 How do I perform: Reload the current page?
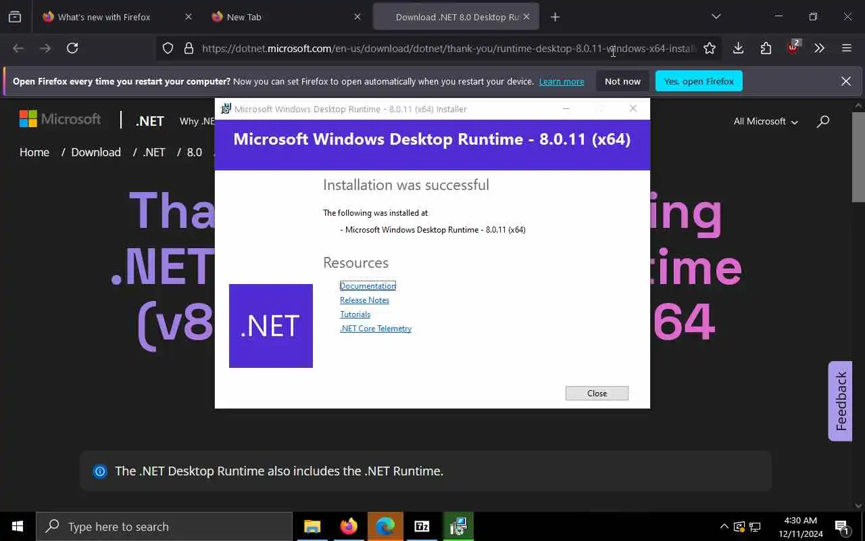72,48
